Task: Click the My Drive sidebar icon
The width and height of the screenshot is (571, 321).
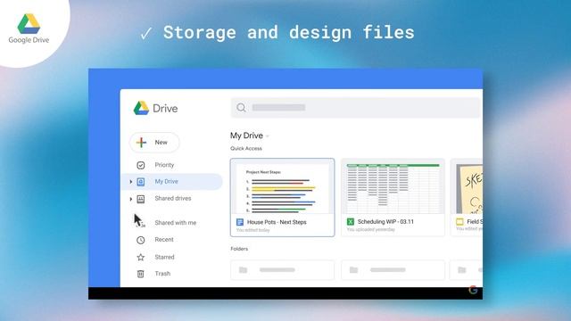Action: coord(141,182)
